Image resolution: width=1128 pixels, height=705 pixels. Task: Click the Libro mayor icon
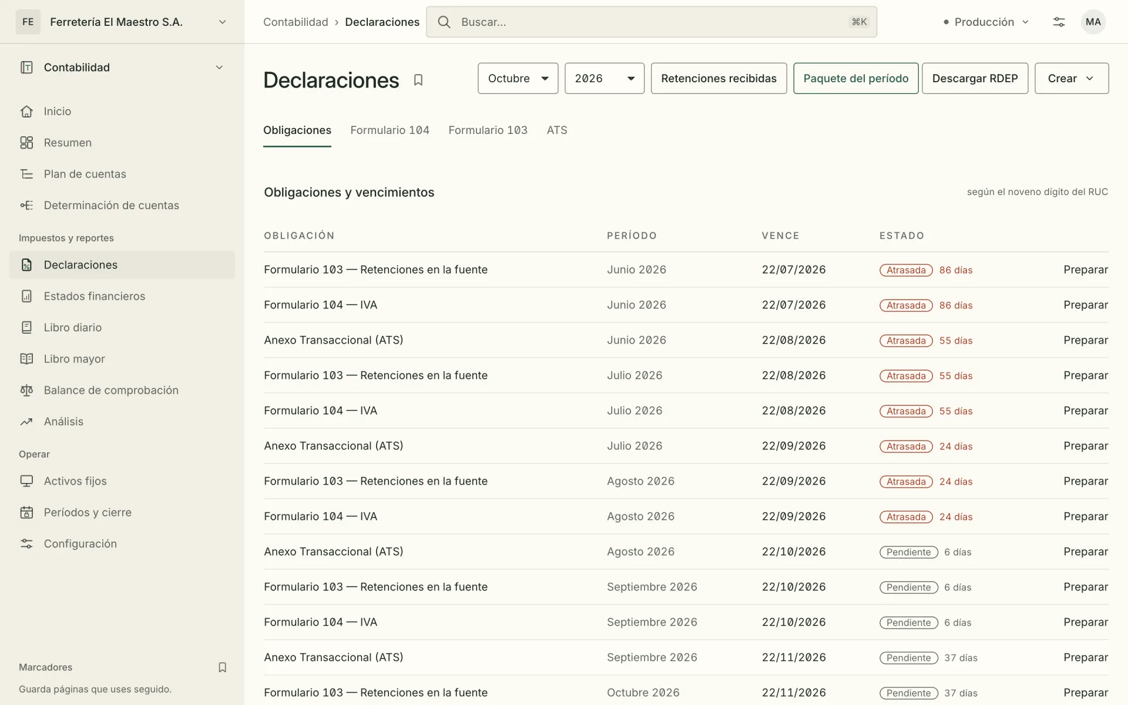point(26,359)
